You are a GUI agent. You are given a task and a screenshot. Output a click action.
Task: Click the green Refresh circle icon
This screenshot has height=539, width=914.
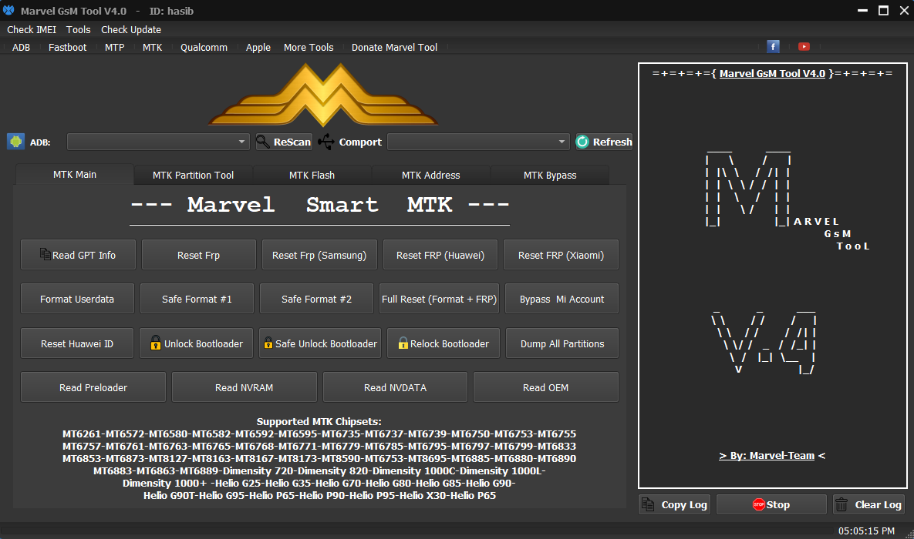coord(582,142)
